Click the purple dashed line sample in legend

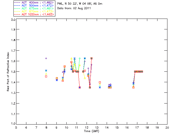pos(17,3)
